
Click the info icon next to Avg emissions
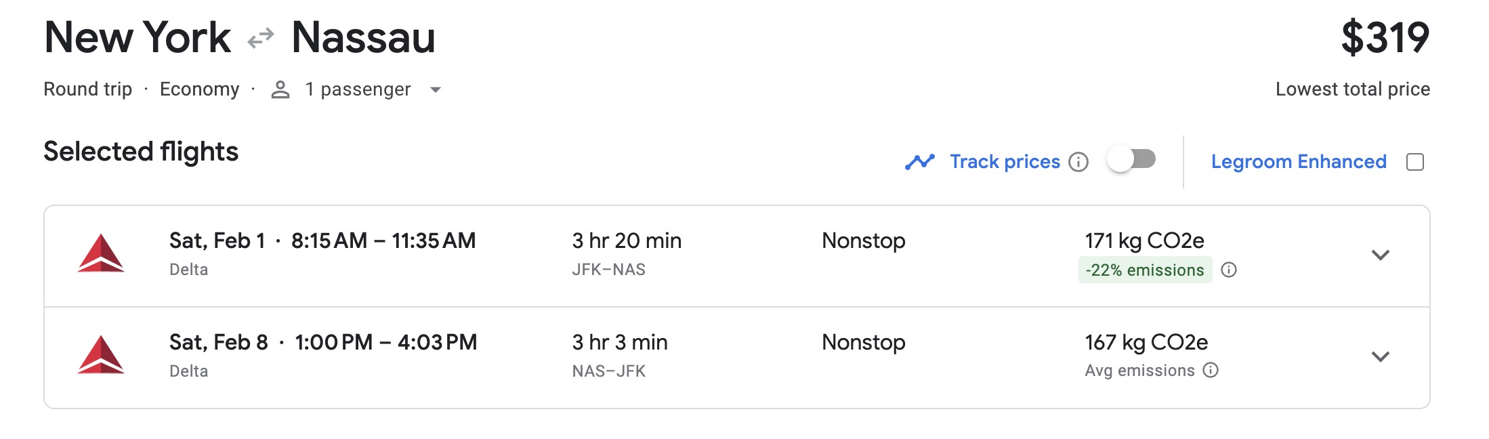point(1211,371)
